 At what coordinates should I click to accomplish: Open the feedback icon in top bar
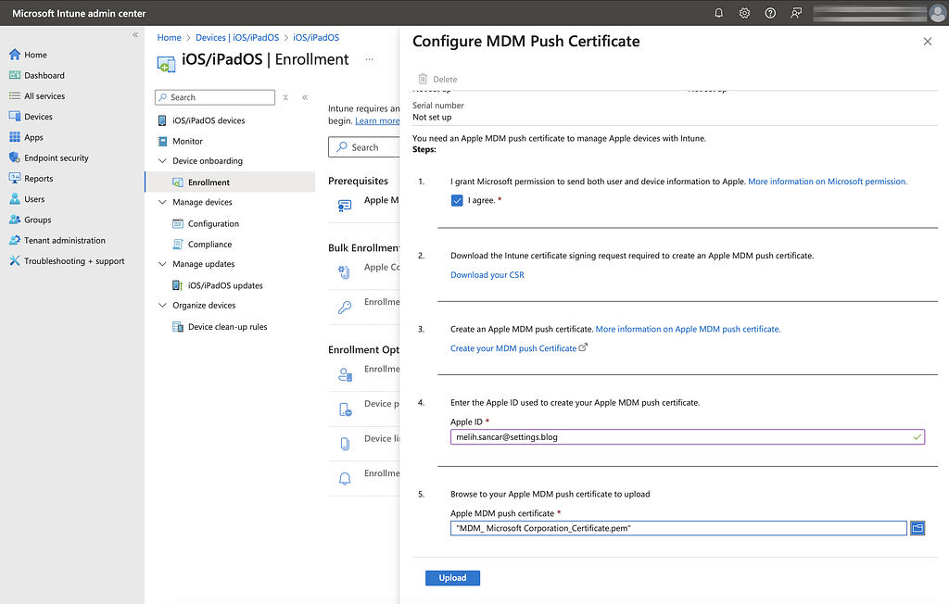click(796, 13)
